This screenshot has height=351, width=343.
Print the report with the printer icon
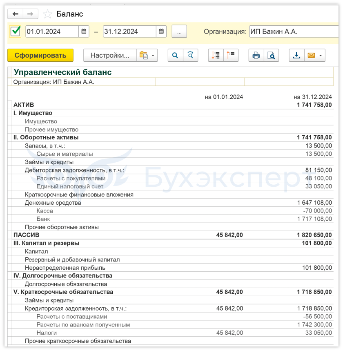pyautogui.click(x=256, y=55)
